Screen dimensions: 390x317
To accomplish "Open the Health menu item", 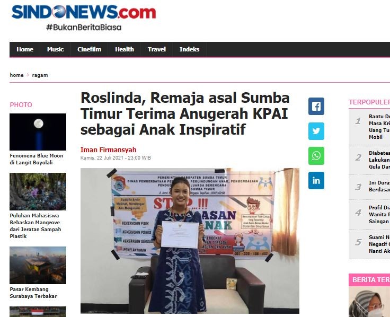I will coord(125,49).
